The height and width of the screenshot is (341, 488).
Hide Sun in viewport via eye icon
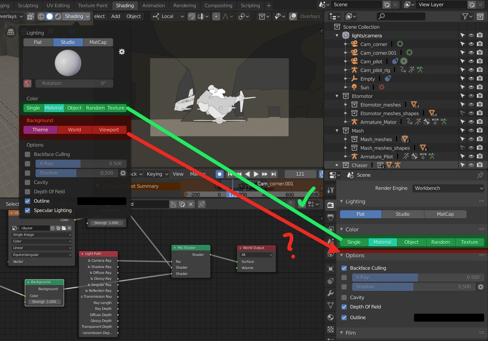pyautogui.click(x=471, y=87)
